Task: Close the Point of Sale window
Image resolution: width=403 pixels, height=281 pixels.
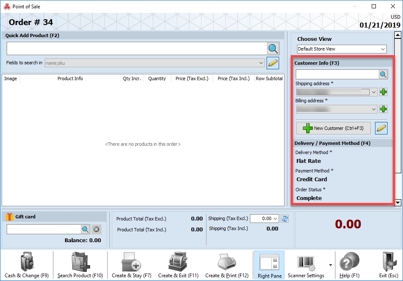Action: coord(393,6)
